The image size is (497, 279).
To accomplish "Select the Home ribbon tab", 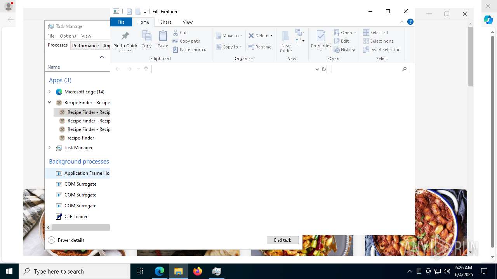I will tap(143, 22).
